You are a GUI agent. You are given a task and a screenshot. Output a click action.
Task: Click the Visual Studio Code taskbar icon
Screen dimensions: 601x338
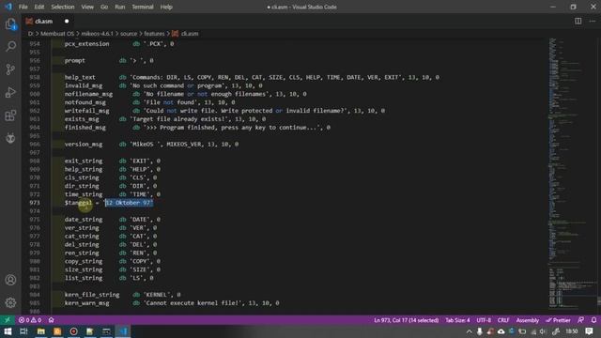[x=123, y=331]
